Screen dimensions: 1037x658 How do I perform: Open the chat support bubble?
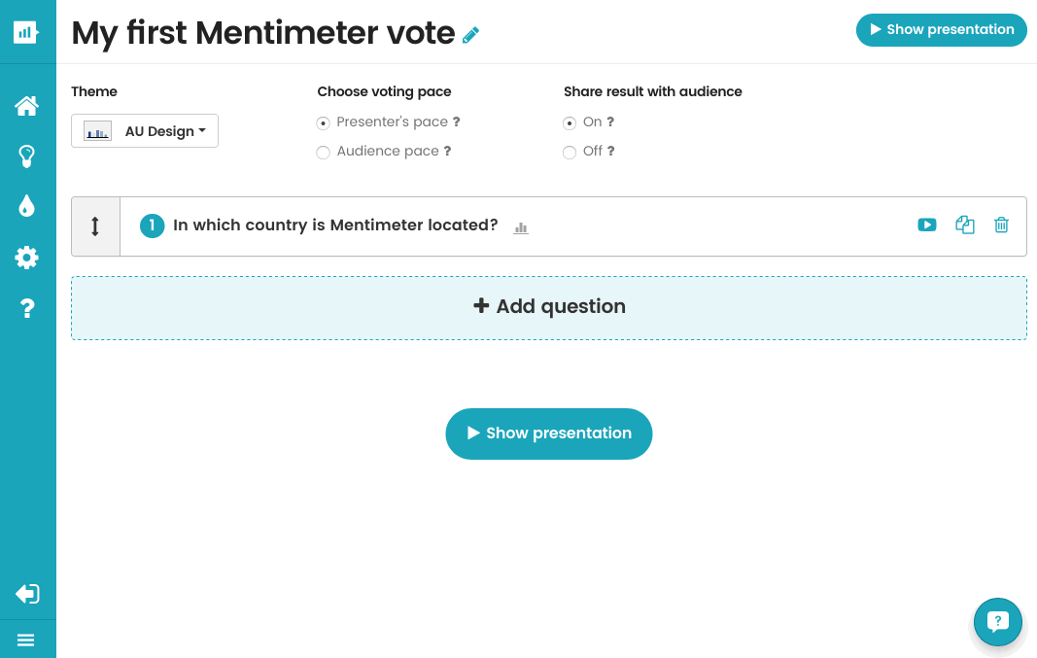pos(998,622)
